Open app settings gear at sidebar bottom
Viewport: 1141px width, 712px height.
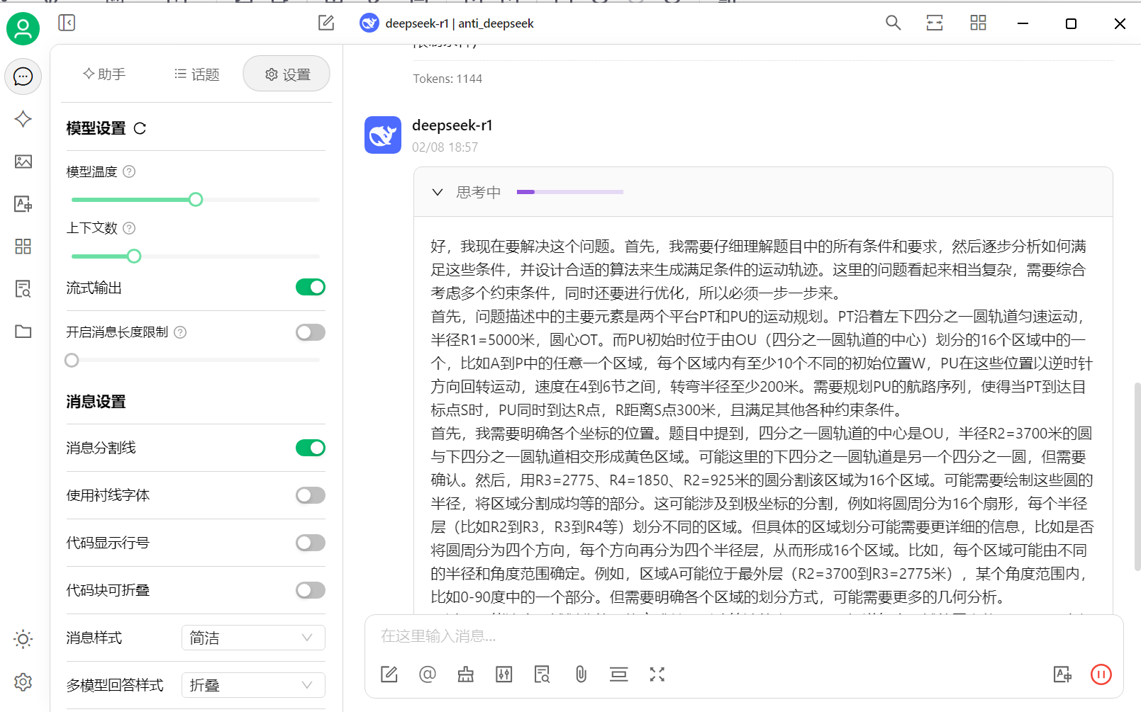point(23,682)
